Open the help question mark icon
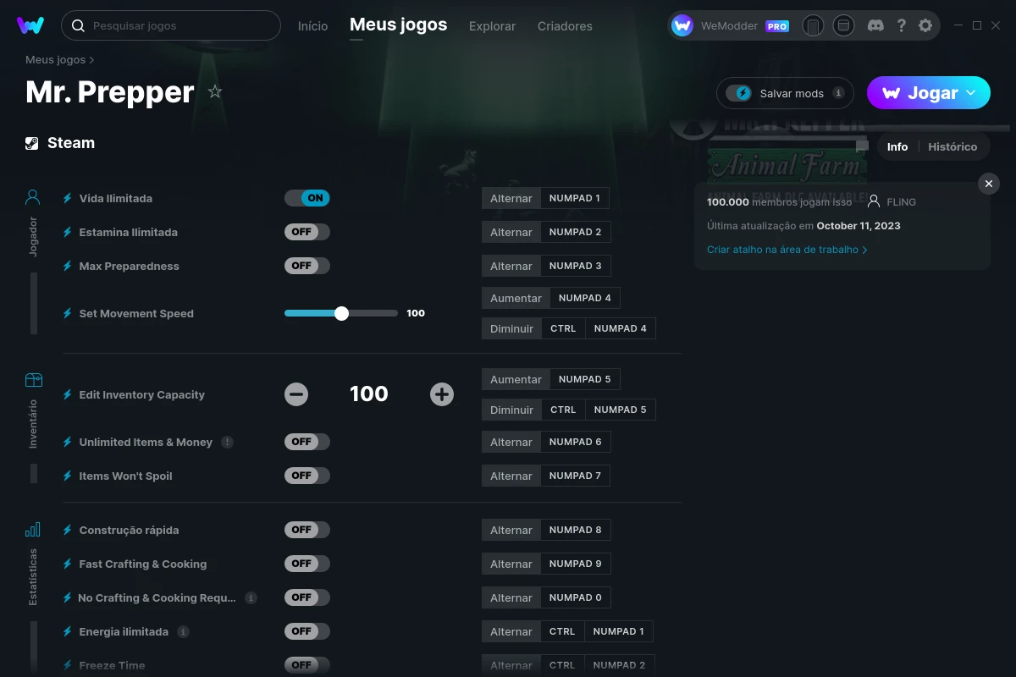The height and width of the screenshot is (677, 1016). [x=901, y=25]
